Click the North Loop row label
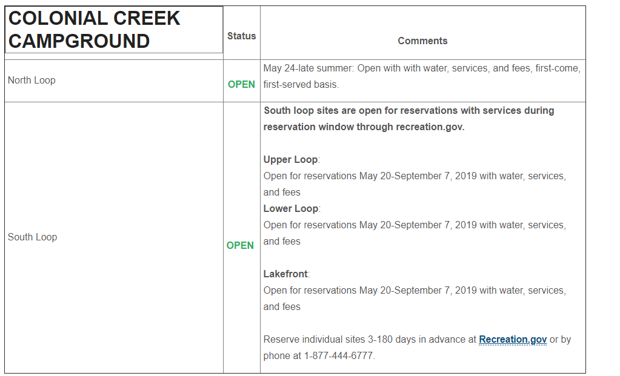The height and width of the screenshot is (376, 620). (x=32, y=81)
